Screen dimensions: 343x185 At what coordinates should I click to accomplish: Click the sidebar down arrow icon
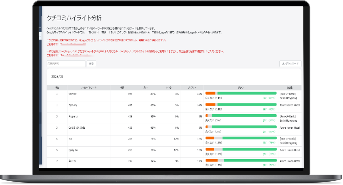pyautogui.click(x=40, y=28)
